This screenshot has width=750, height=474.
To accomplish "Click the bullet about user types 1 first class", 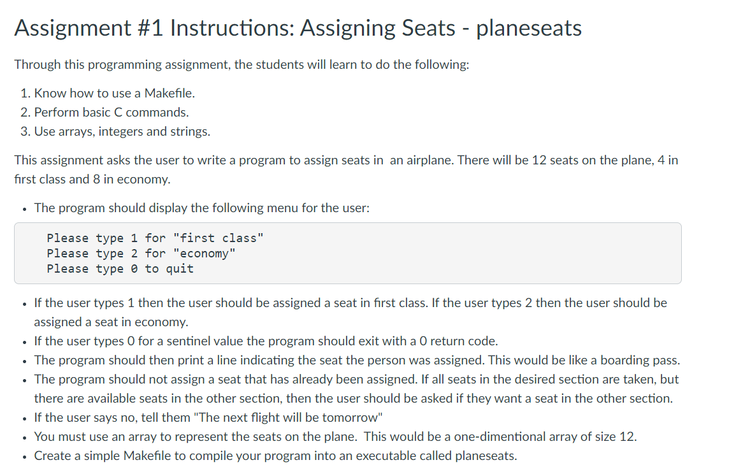I will (350, 312).
